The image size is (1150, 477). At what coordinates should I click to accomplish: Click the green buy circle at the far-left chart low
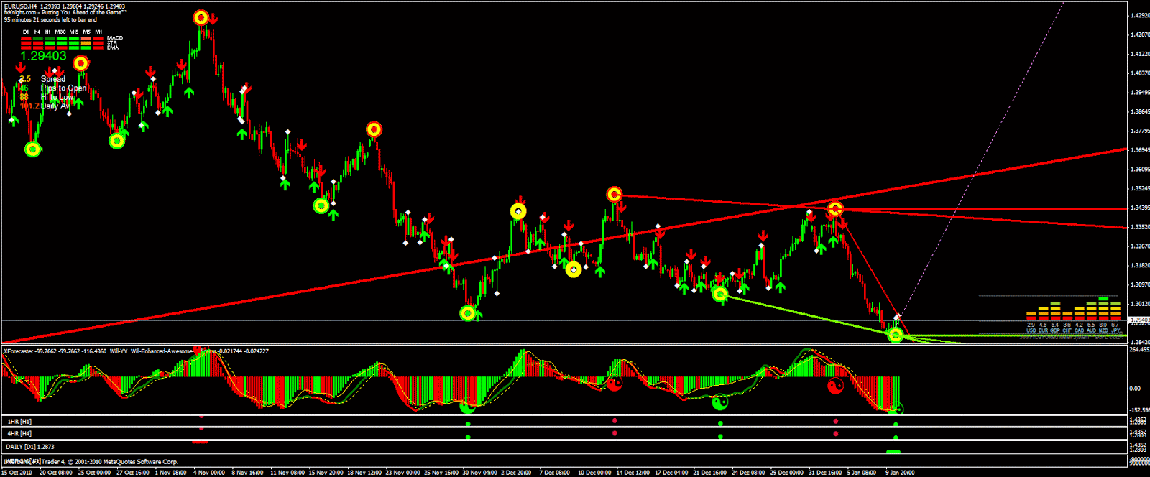32,149
